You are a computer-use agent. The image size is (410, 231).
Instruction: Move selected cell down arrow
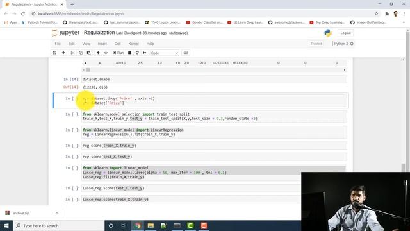[x=106, y=53]
